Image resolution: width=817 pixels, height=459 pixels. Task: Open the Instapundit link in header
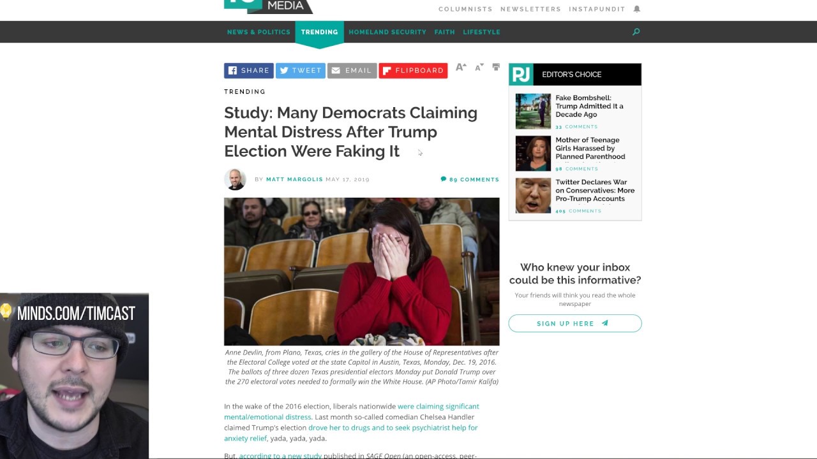pyautogui.click(x=597, y=9)
